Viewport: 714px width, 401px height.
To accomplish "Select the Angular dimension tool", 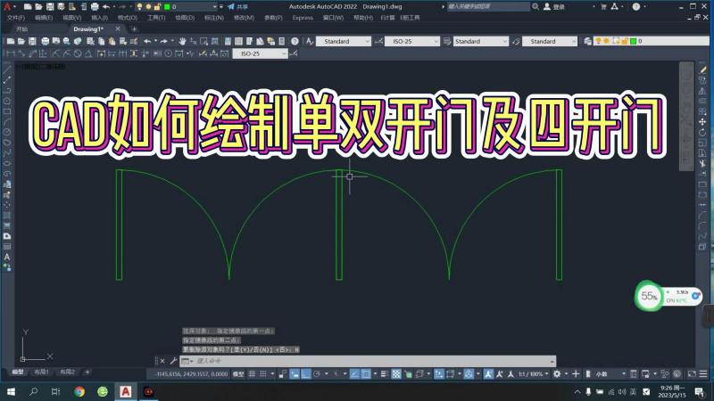I will 88,53.
